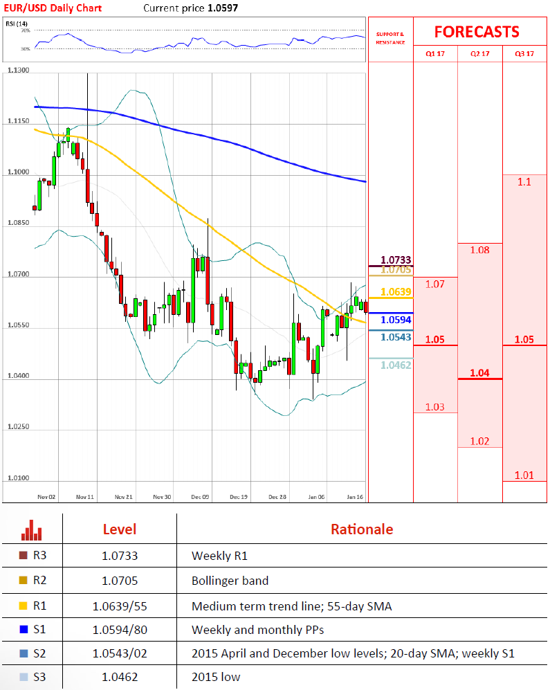Click the red bar chart icon
550x690 pixels.
pyautogui.click(x=32, y=530)
